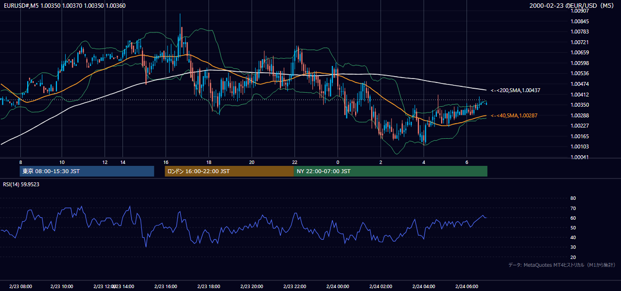Click the 2/23 08:00 bottom date label
The image size is (621, 291).
pos(20,286)
